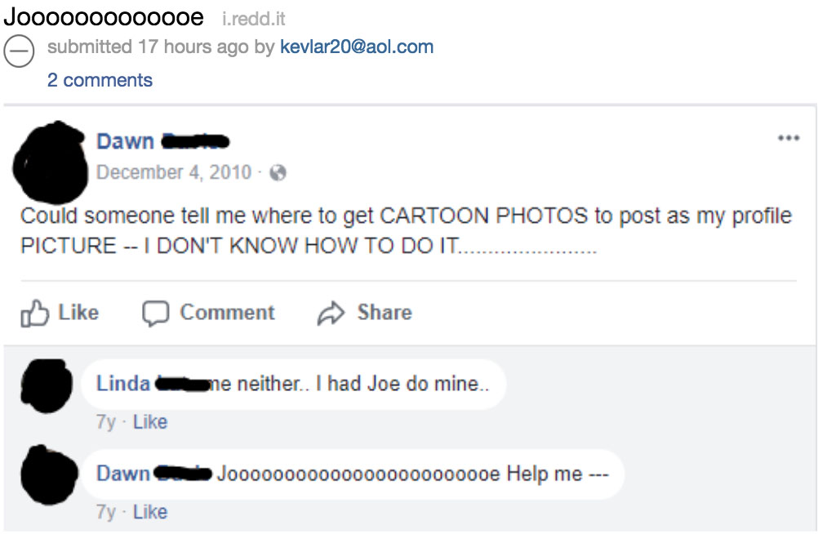
Task: Open submitter kevlar20@aol.com profile
Action: tap(356, 47)
